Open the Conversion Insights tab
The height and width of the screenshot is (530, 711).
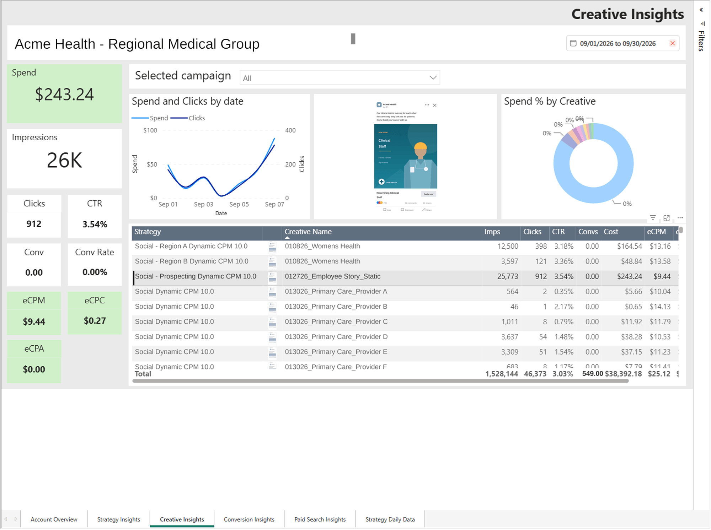[x=249, y=519]
